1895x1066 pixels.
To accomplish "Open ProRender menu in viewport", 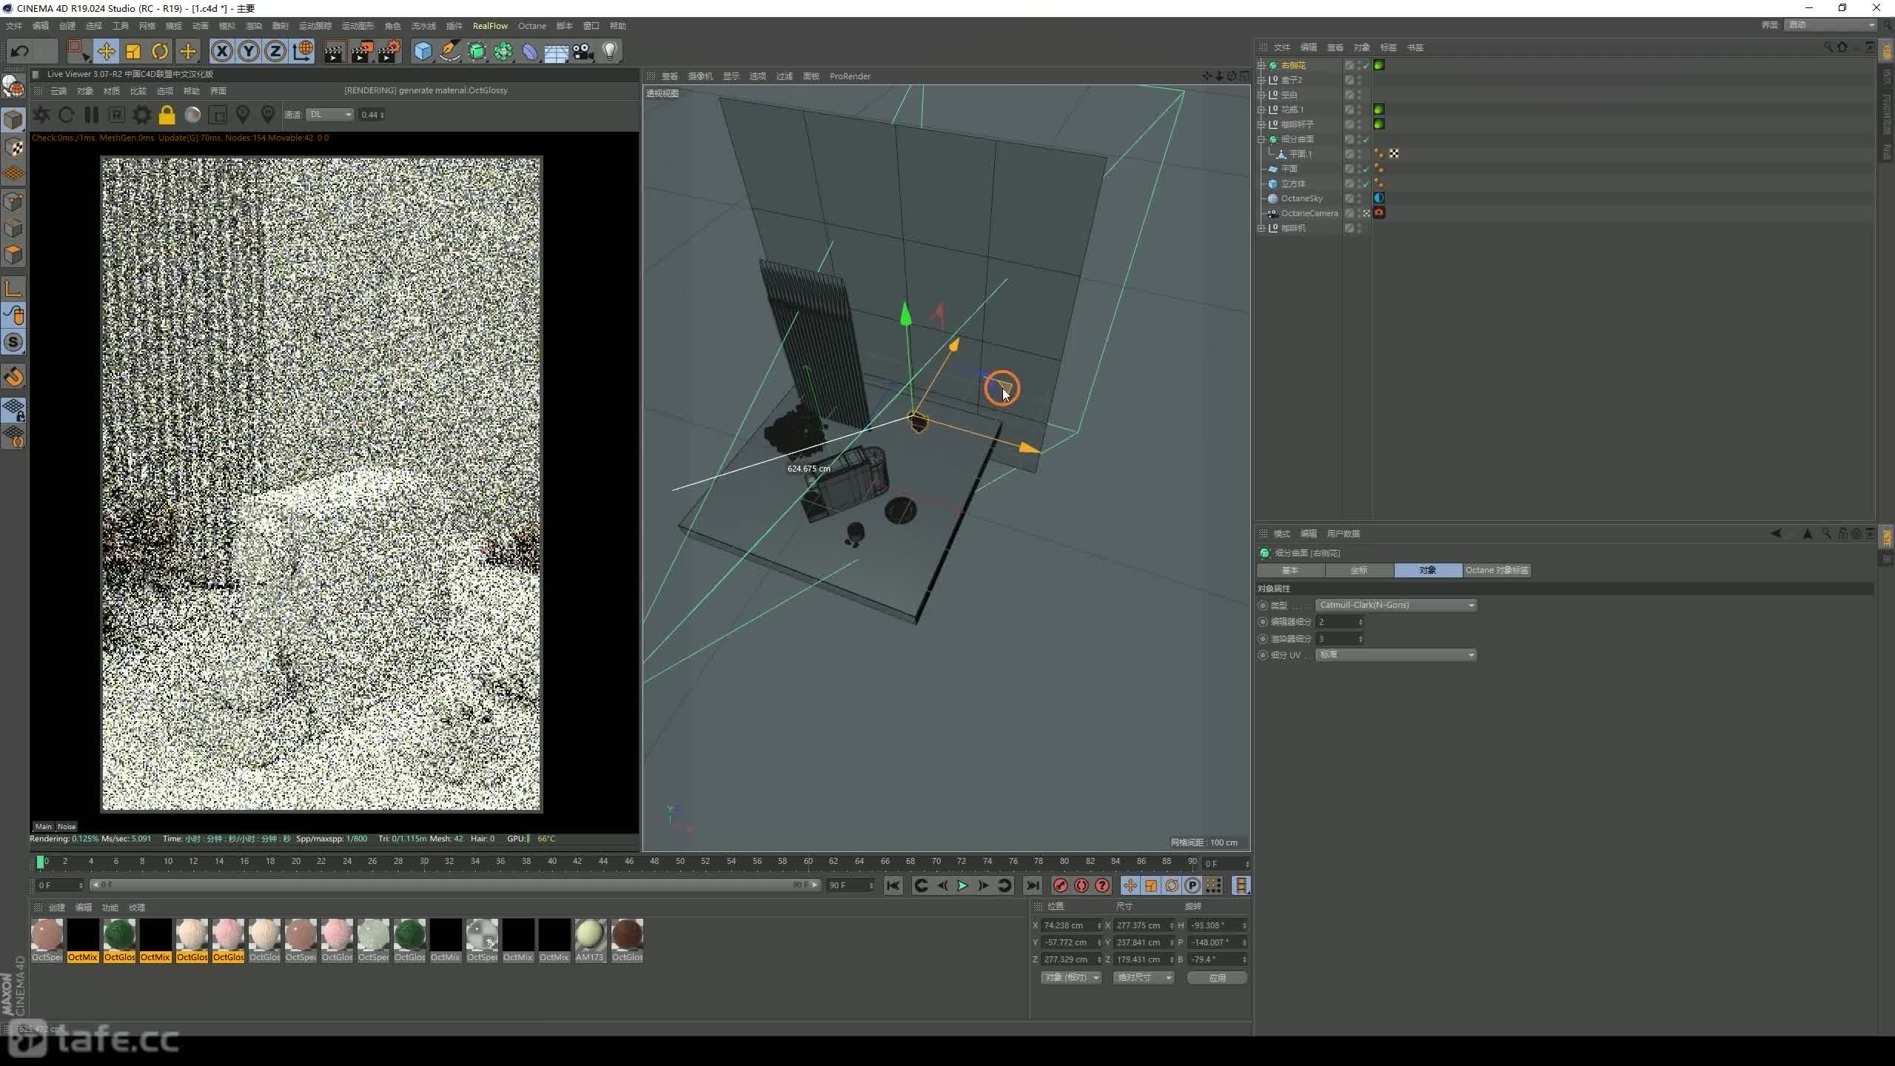I will pos(850,76).
